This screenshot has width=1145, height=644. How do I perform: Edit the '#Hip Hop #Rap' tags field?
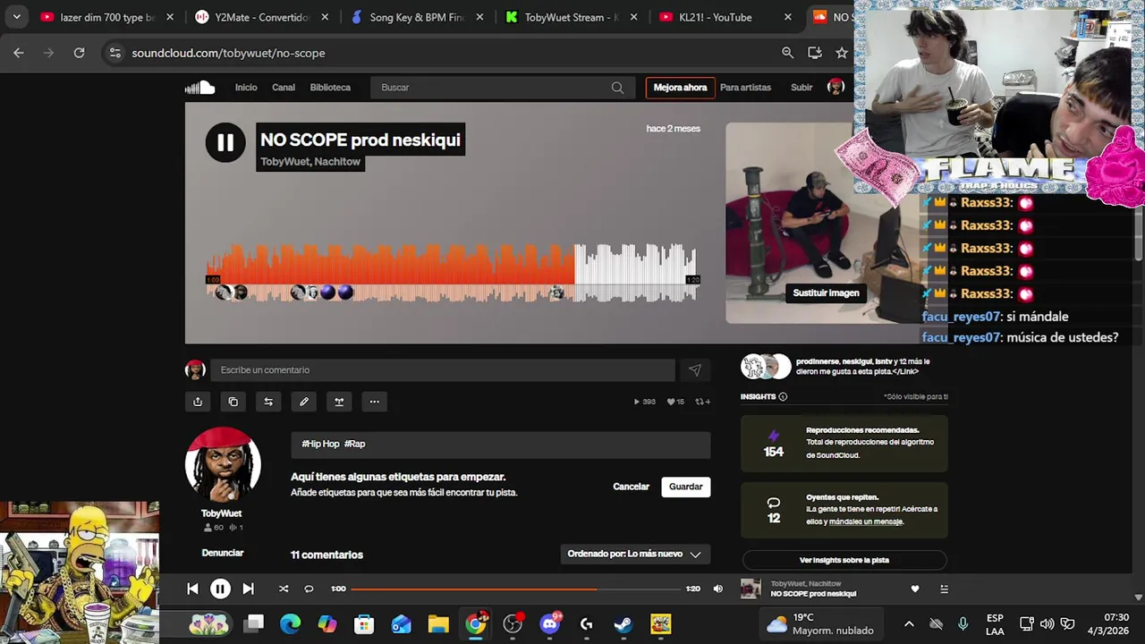(x=501, y=445)
